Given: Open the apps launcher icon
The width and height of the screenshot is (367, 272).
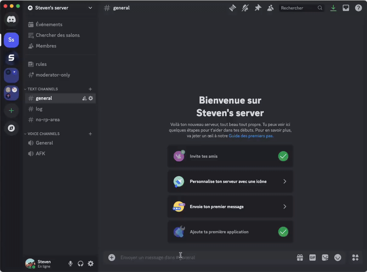Looking at the screenshot, I should (x=355, y=258).
